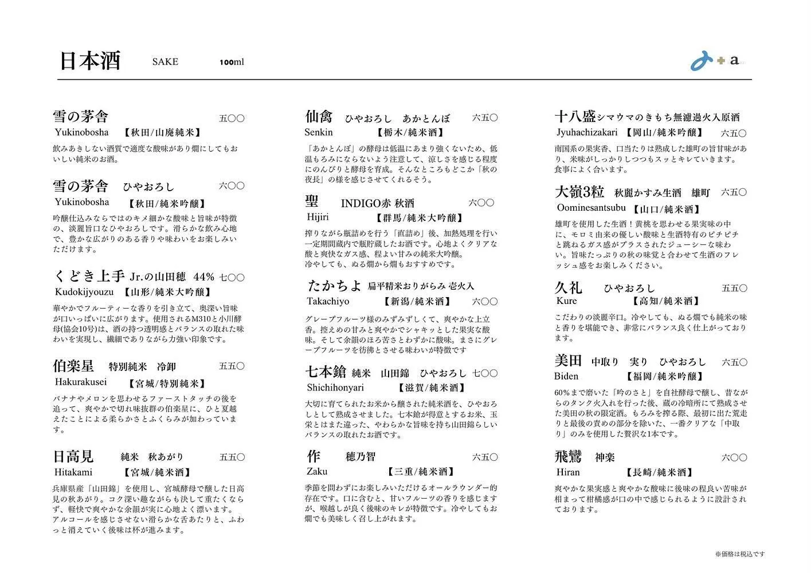The width and height of the screenshot is (811, 573).
Task: Select the 七本鎗 純米 山田錦 title
Action: point(386,373)
